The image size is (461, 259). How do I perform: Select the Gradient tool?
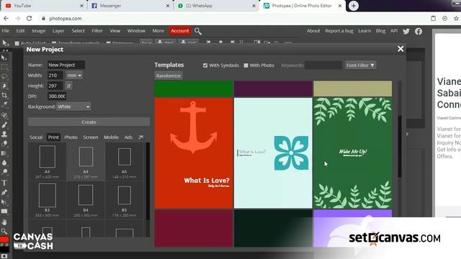(4, 153)
